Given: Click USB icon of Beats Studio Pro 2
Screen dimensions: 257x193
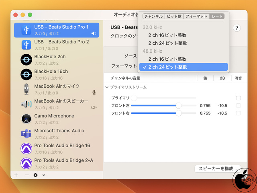Looking at the screenshot, I should pos(26,45).
